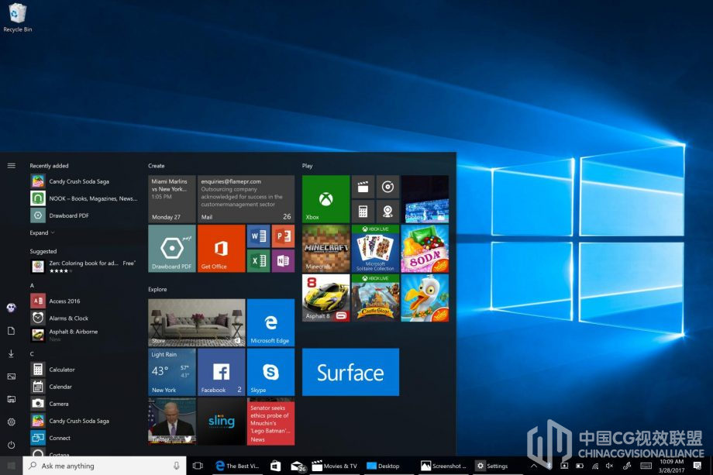
Task: Open the Mail live tile
Action: coord(246,199)
